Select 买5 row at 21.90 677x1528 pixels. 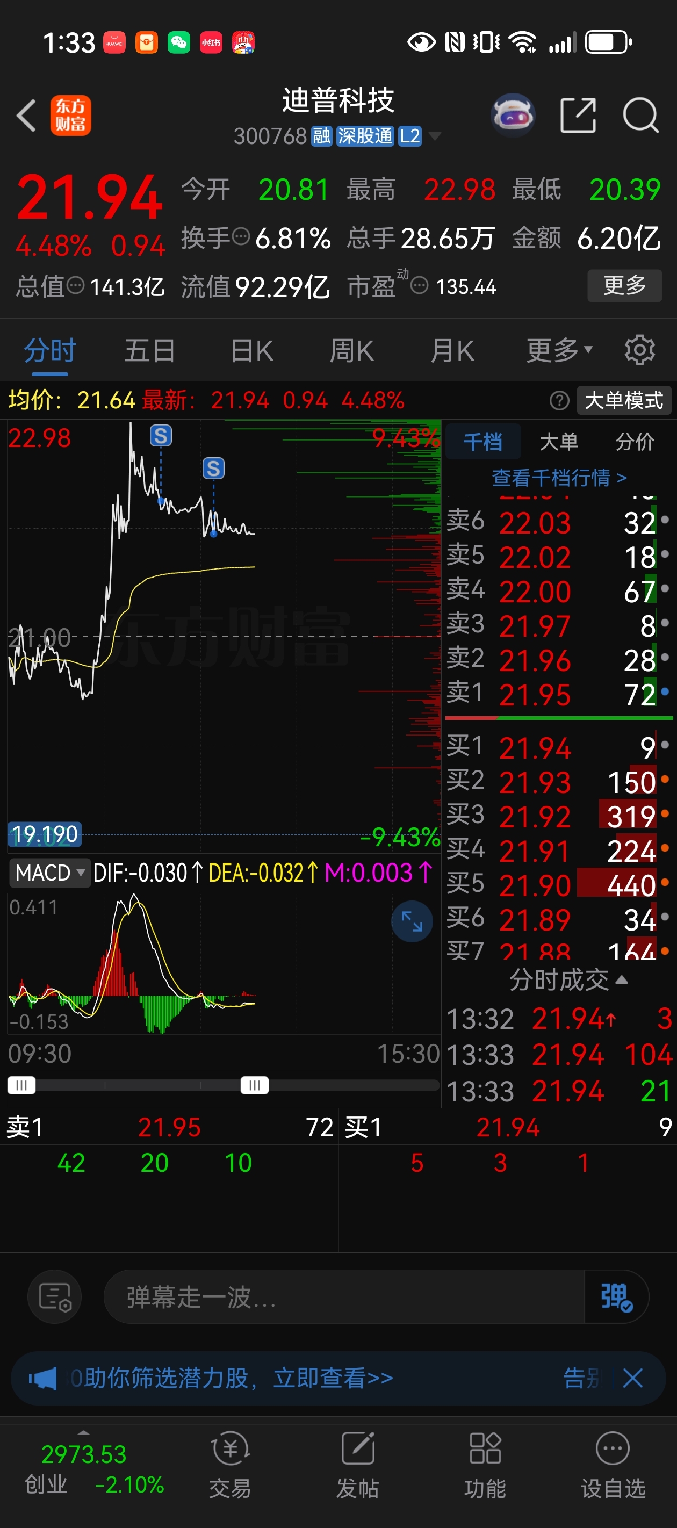(559, 885)
